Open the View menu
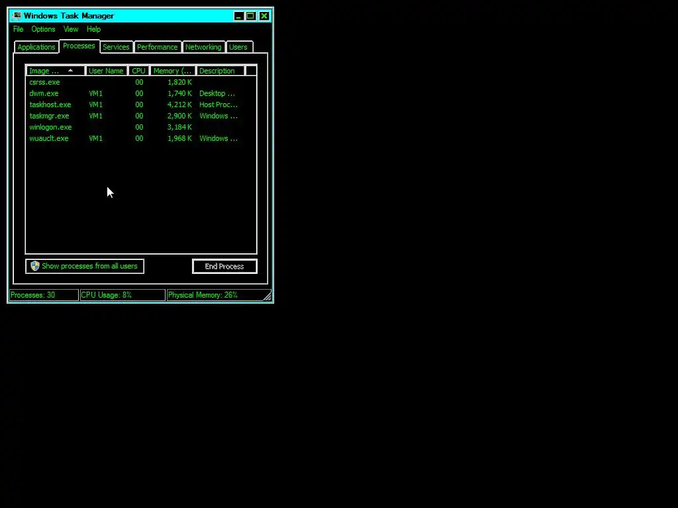Screen dimensions: 678x508 click(x=71, y=29)
